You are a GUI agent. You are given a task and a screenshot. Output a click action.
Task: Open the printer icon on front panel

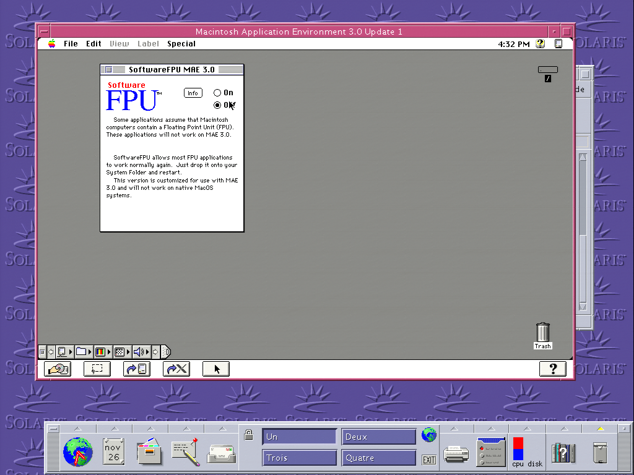point(456,453)
